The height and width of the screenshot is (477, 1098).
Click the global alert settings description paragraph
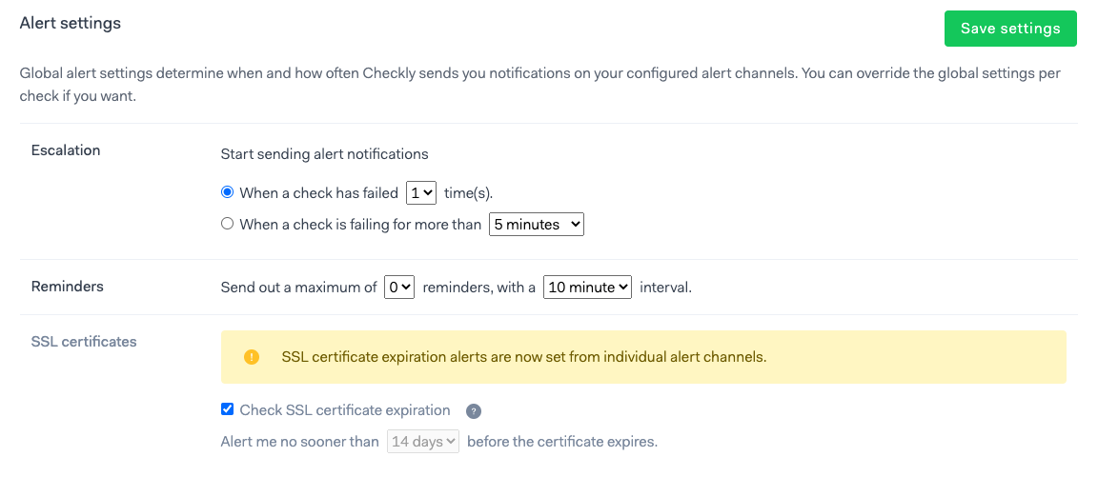539,84
